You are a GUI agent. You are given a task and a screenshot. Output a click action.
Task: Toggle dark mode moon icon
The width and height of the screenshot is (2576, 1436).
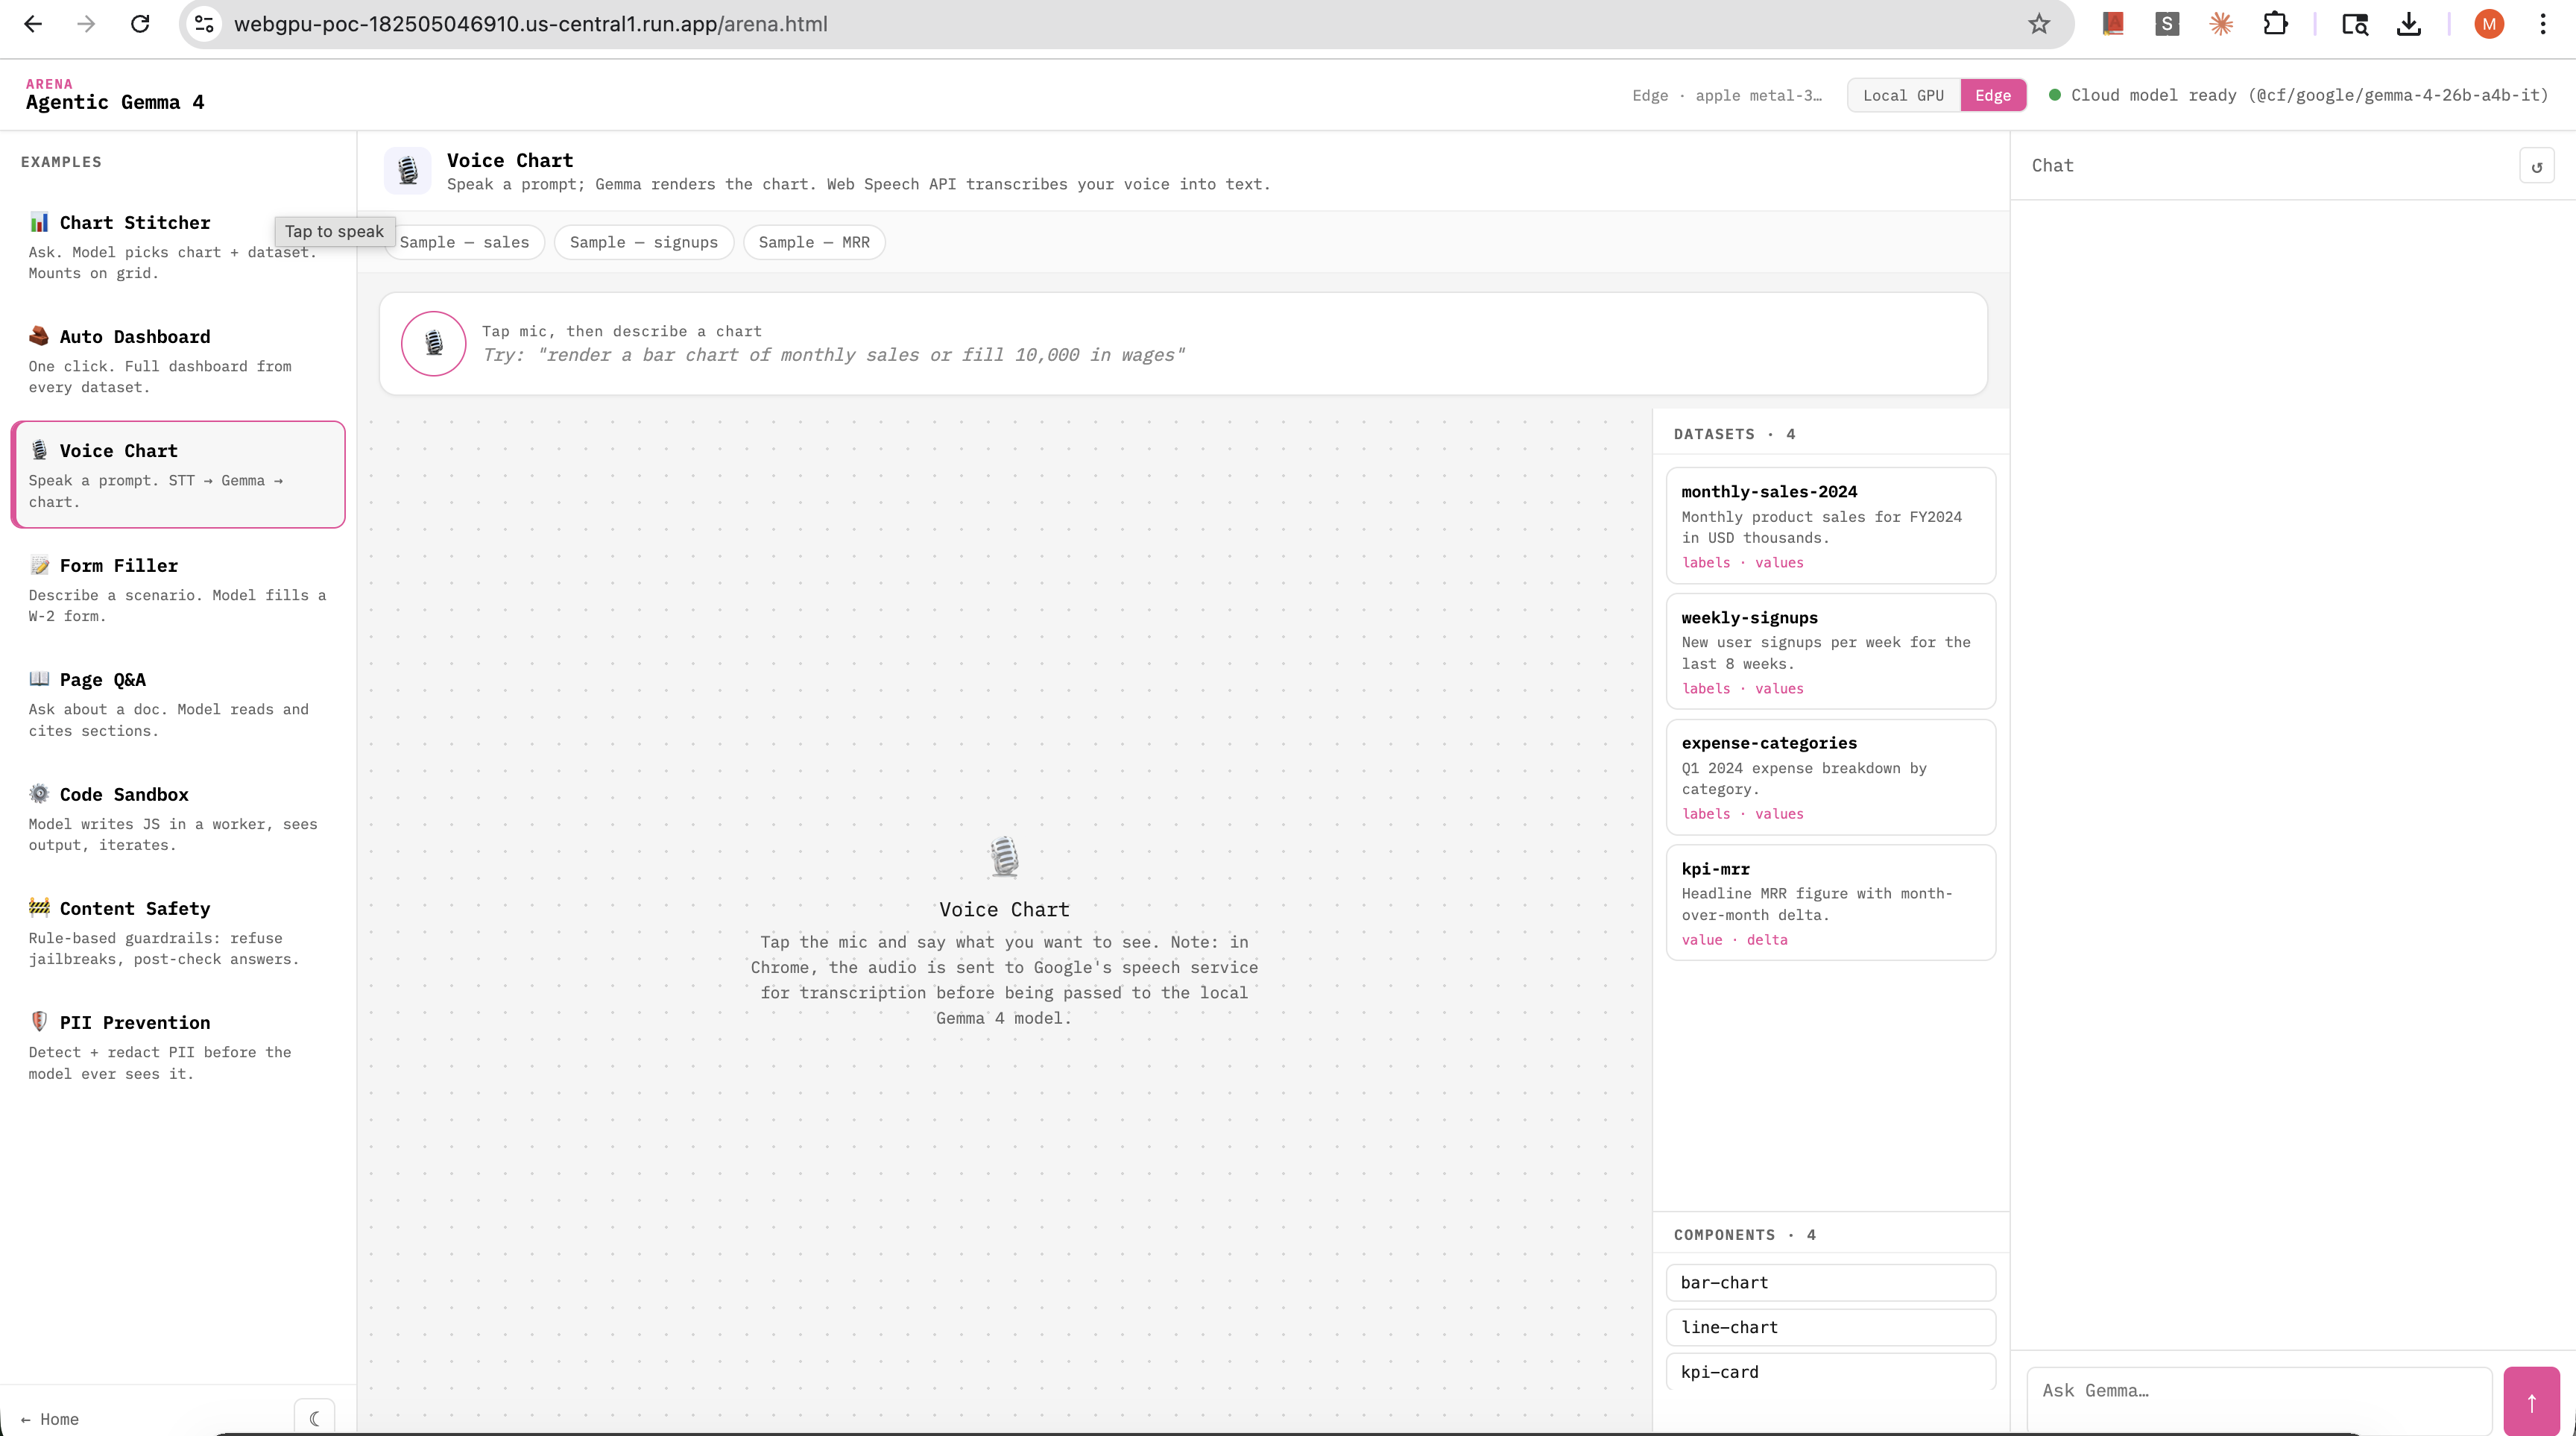pos(314,1418)
